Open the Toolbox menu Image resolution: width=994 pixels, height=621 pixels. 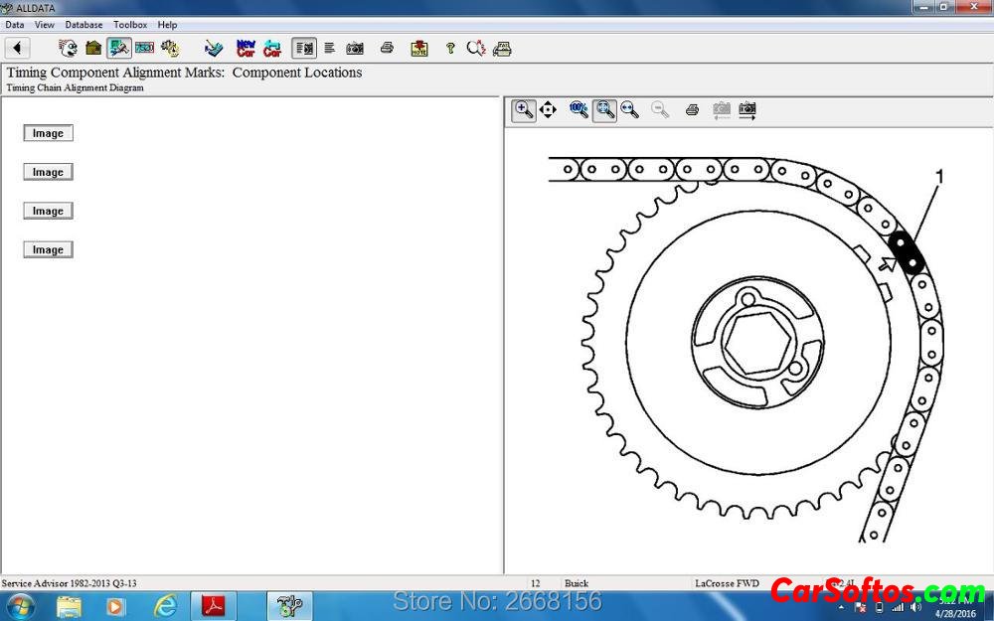click(129, 25)
